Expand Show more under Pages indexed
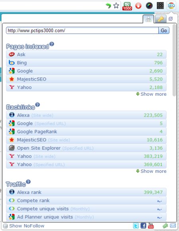Image resolution: width=179 pixels, height=231 pixels. (x=151, y=94)
